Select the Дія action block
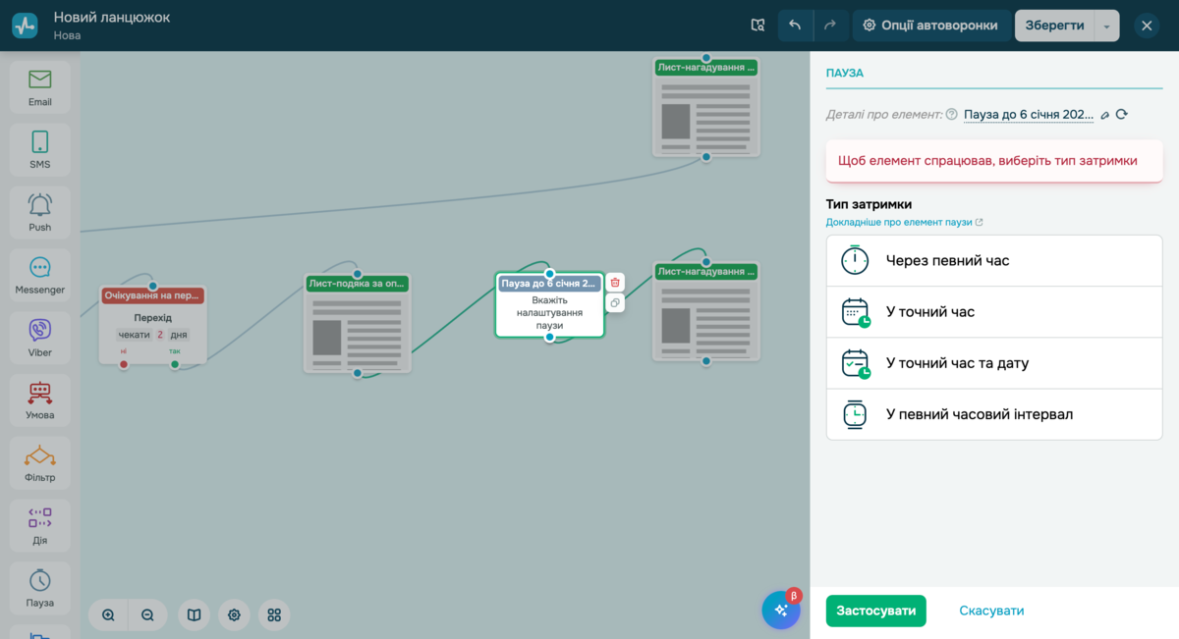1179x639 pixels. 40,526
